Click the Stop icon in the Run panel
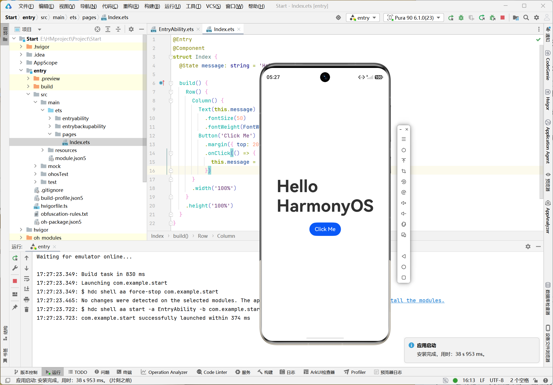 pos(15,281)
